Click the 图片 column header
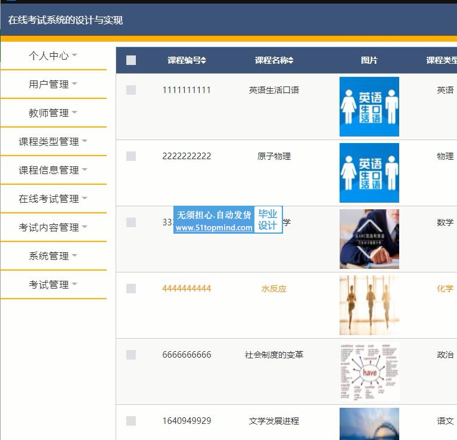Image resolution: width=457 pixels, height=440 pixels. pos(369,60)
